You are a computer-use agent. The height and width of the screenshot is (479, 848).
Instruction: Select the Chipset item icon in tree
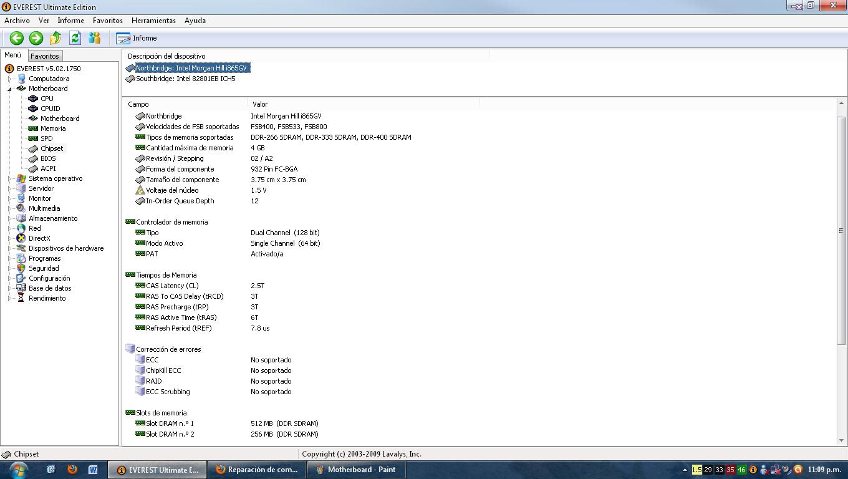tap(33, 148)
